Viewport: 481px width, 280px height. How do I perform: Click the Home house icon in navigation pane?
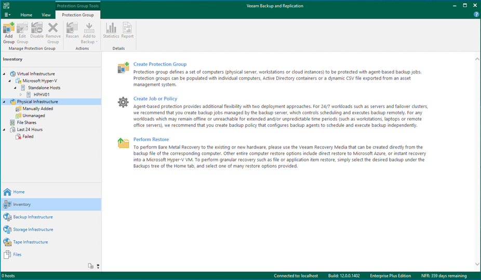[7, 192]
